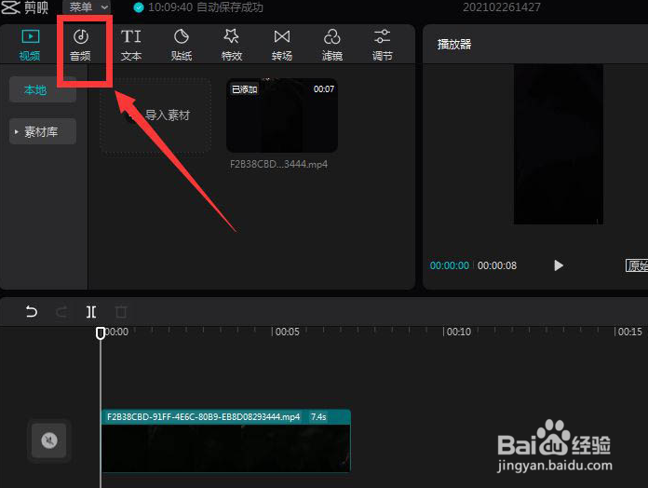Viewport: 648px width, 488px height.
Task: Open the 音频 (Audio) tab
Action: [80, 45]
